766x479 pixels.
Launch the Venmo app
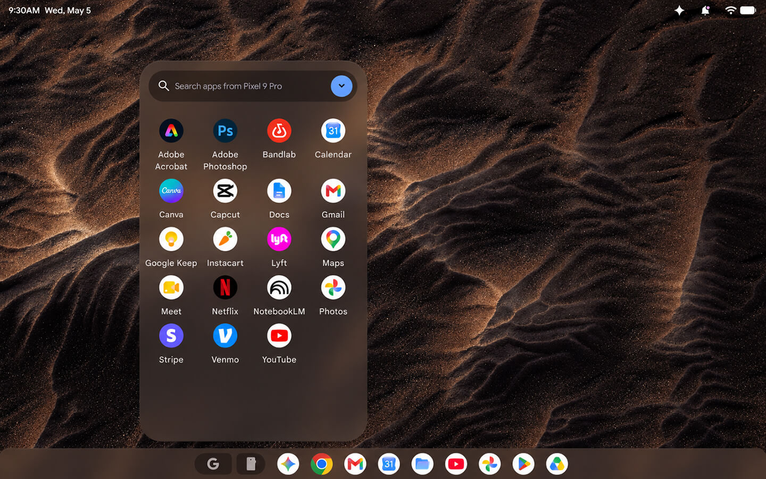coord(225,336)
